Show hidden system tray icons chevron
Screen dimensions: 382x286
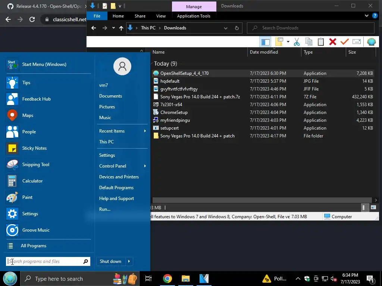(x=298, y=279)
